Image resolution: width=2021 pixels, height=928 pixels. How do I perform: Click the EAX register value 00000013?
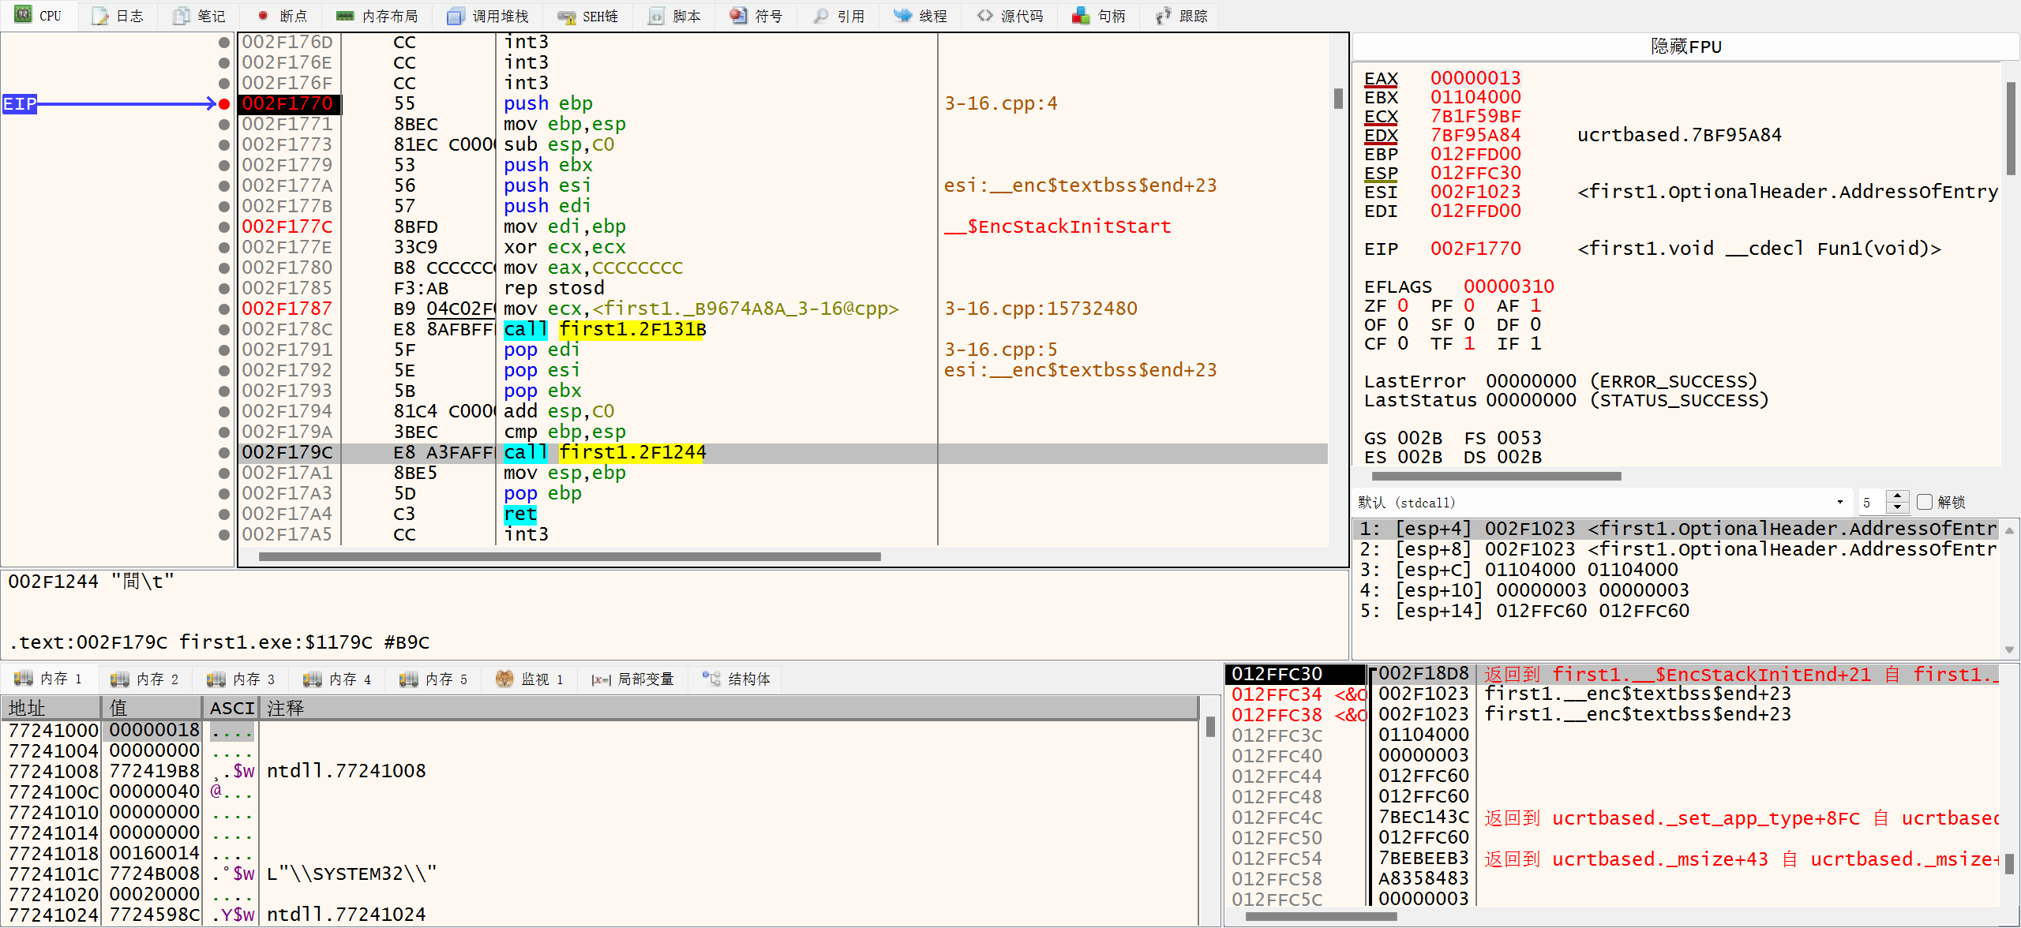pos(1475,78)
